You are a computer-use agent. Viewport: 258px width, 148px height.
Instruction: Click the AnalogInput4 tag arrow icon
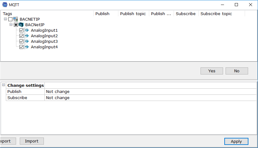tap(27, 47)
